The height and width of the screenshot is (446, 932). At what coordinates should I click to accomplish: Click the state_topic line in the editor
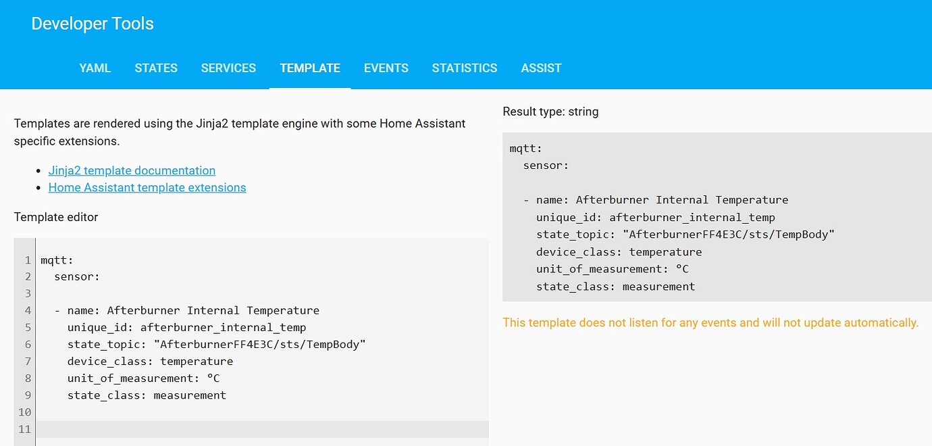[216, 344]
